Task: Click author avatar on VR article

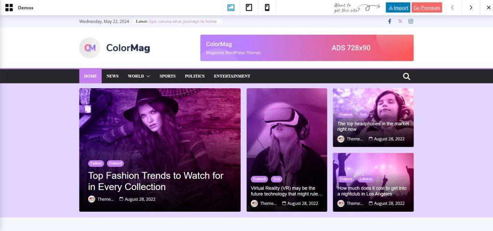Action: [254, 203]
